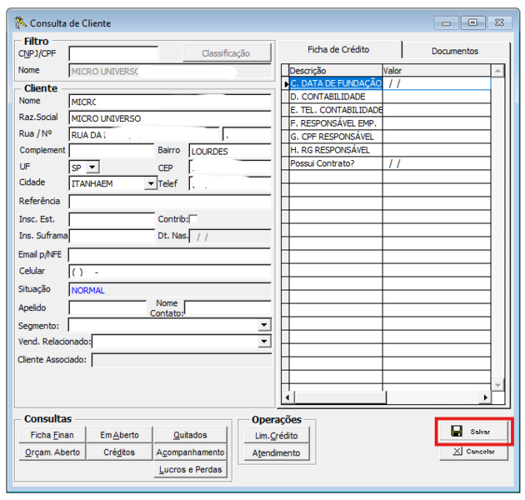
Task: Toggle the Contrib checkbox
Action: click(x=193, y=219)
